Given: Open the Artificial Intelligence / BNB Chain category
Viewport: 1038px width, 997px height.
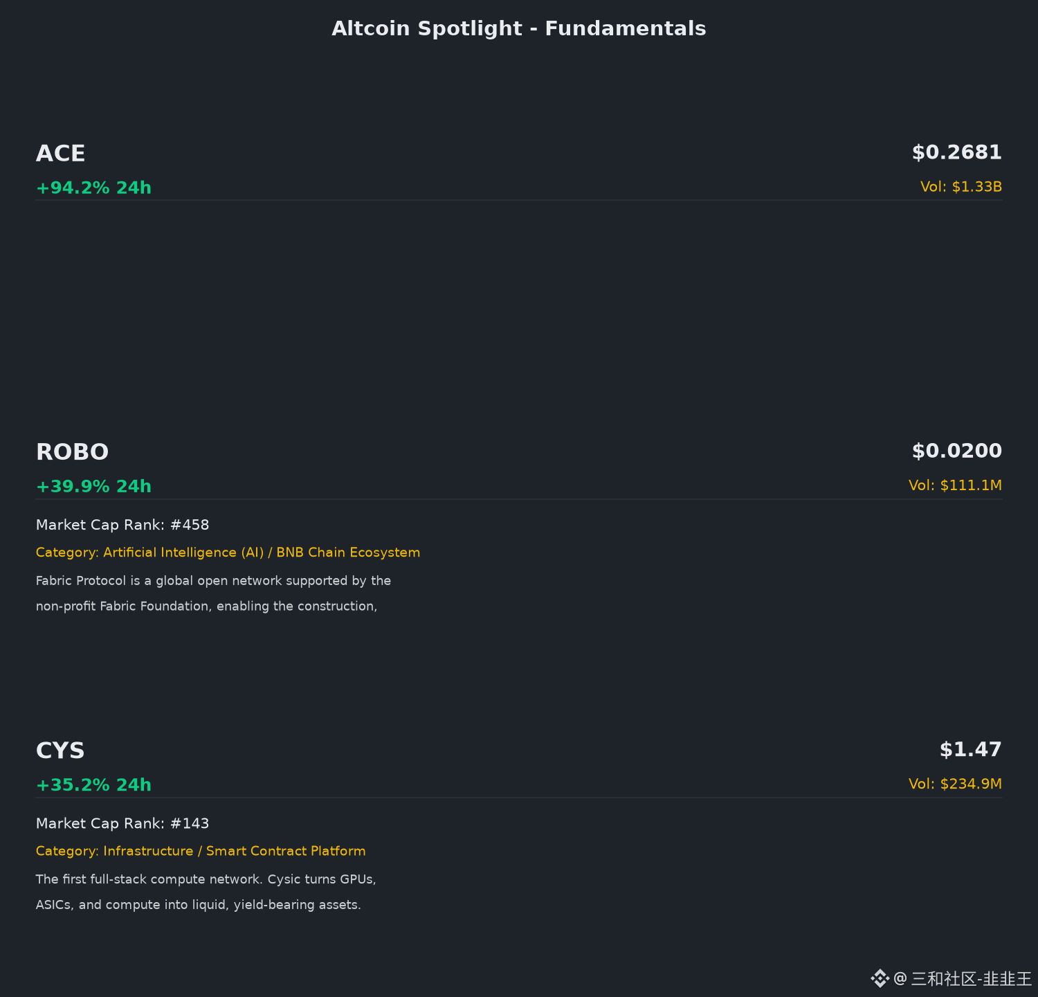Looking at the screenshot, I should point(228,553).
